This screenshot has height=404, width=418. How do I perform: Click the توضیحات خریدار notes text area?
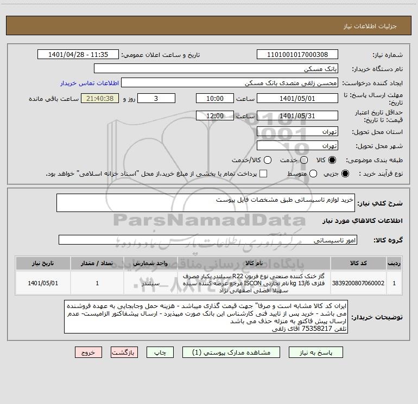[x=206, y=317]
